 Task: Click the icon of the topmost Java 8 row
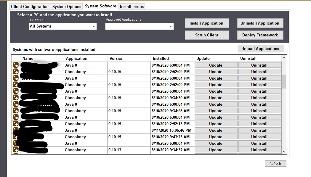click(x=16, y=65)
